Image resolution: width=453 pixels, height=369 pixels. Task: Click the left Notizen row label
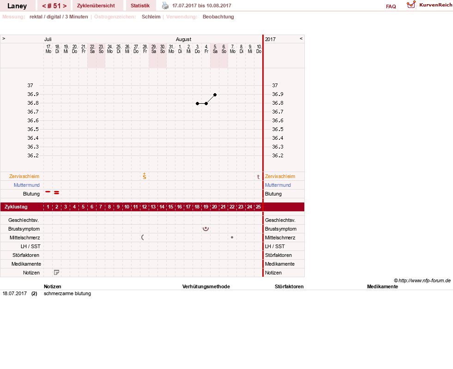coord(31,273)
